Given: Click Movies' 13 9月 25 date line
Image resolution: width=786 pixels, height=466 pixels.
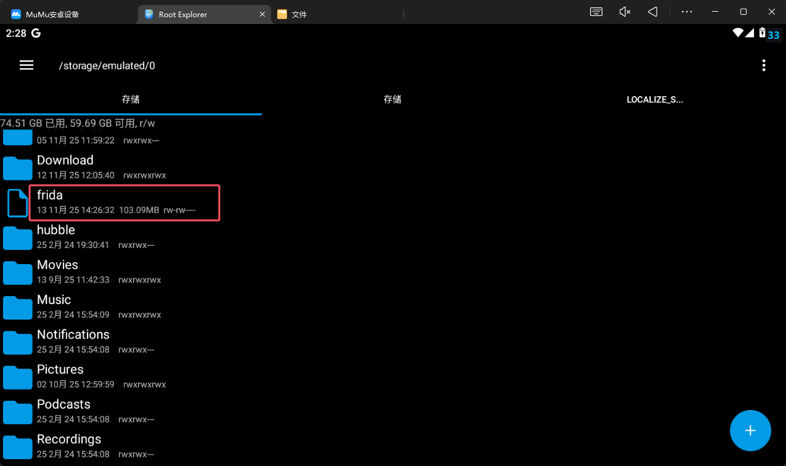Looking at the screenshot, I should click(x=73, y=280).
